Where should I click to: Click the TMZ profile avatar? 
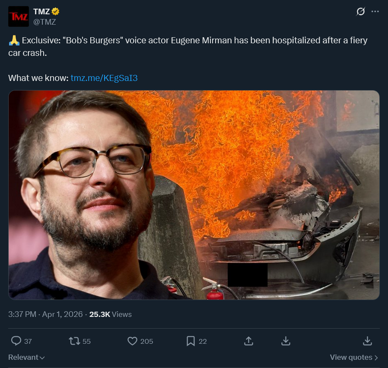(x=19, y=16)
